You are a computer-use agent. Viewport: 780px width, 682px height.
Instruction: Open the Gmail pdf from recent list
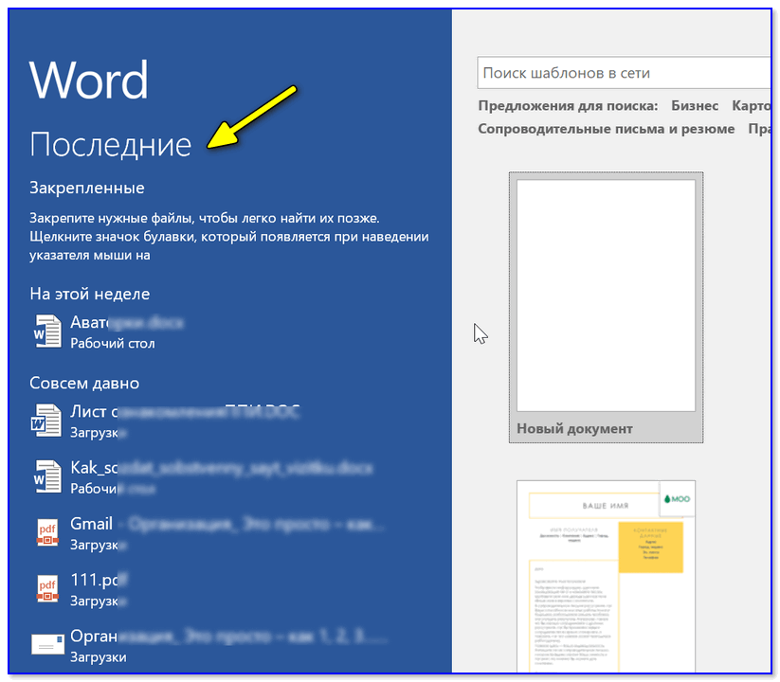click(229, 534)
